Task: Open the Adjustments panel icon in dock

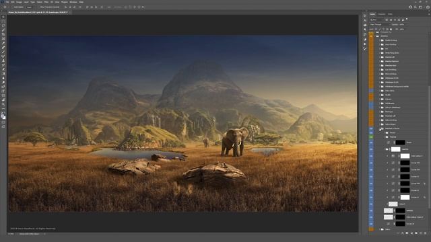Action: [365, 39]
